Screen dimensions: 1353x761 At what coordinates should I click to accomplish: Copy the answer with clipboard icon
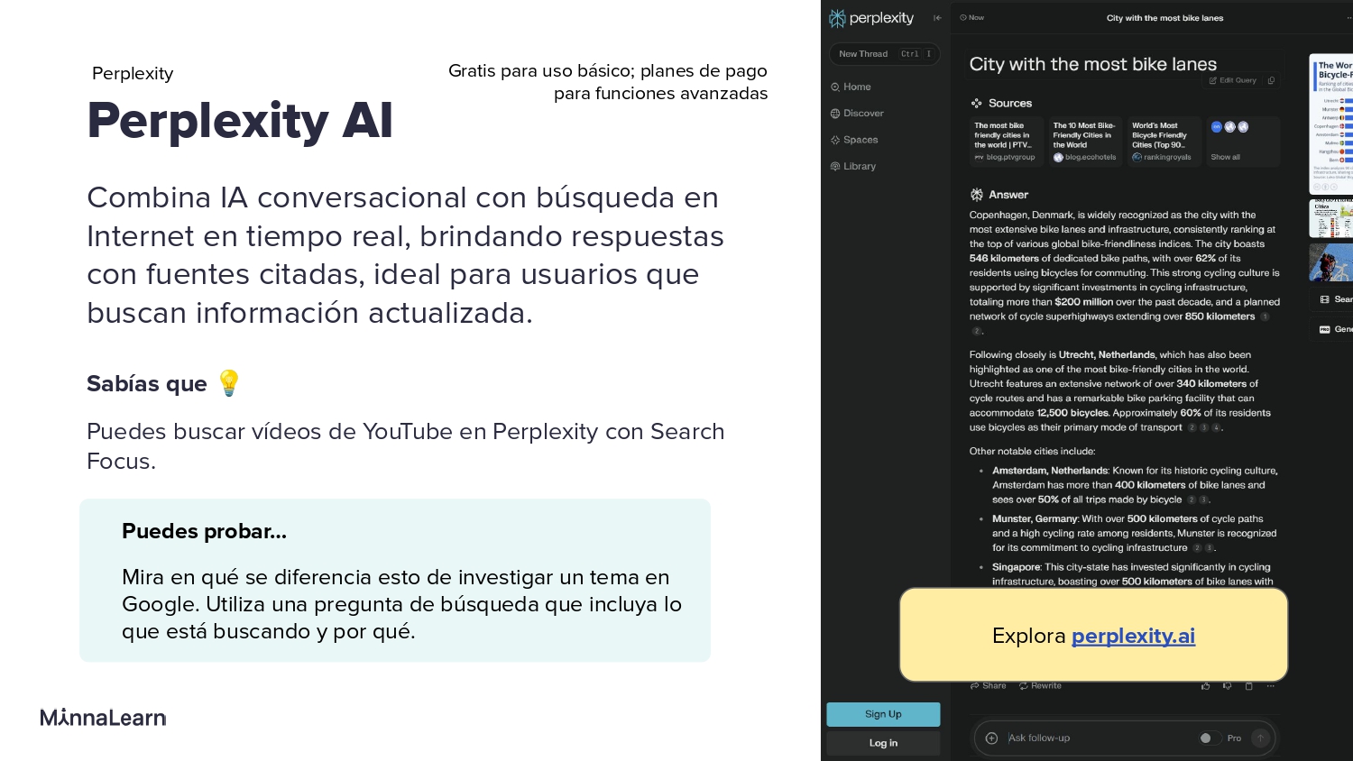pyautogui.click(x=1248, y=686)
